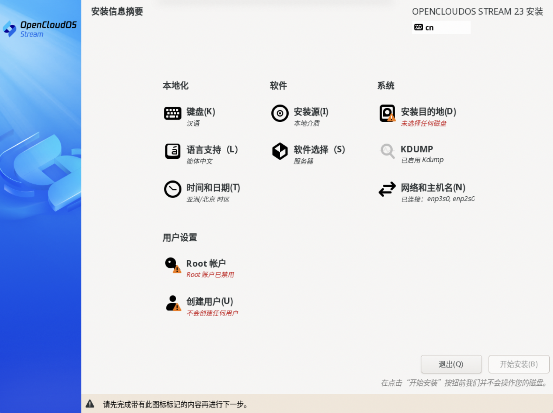The image size is (553, 413).
Task: Click the OPENCLOUDOS STREAM 23 安装 header text
Action: 477,11
